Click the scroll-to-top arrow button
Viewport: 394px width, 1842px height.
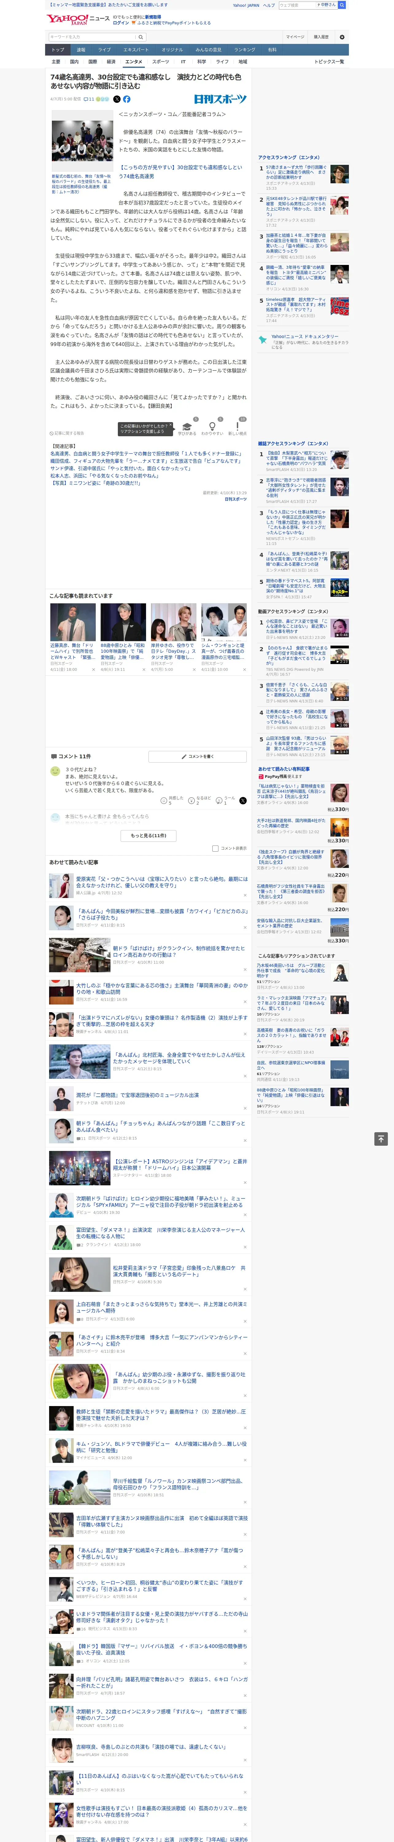coord(381,1138)
